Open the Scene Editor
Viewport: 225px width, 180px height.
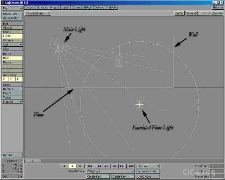click(x=12, y=14)
